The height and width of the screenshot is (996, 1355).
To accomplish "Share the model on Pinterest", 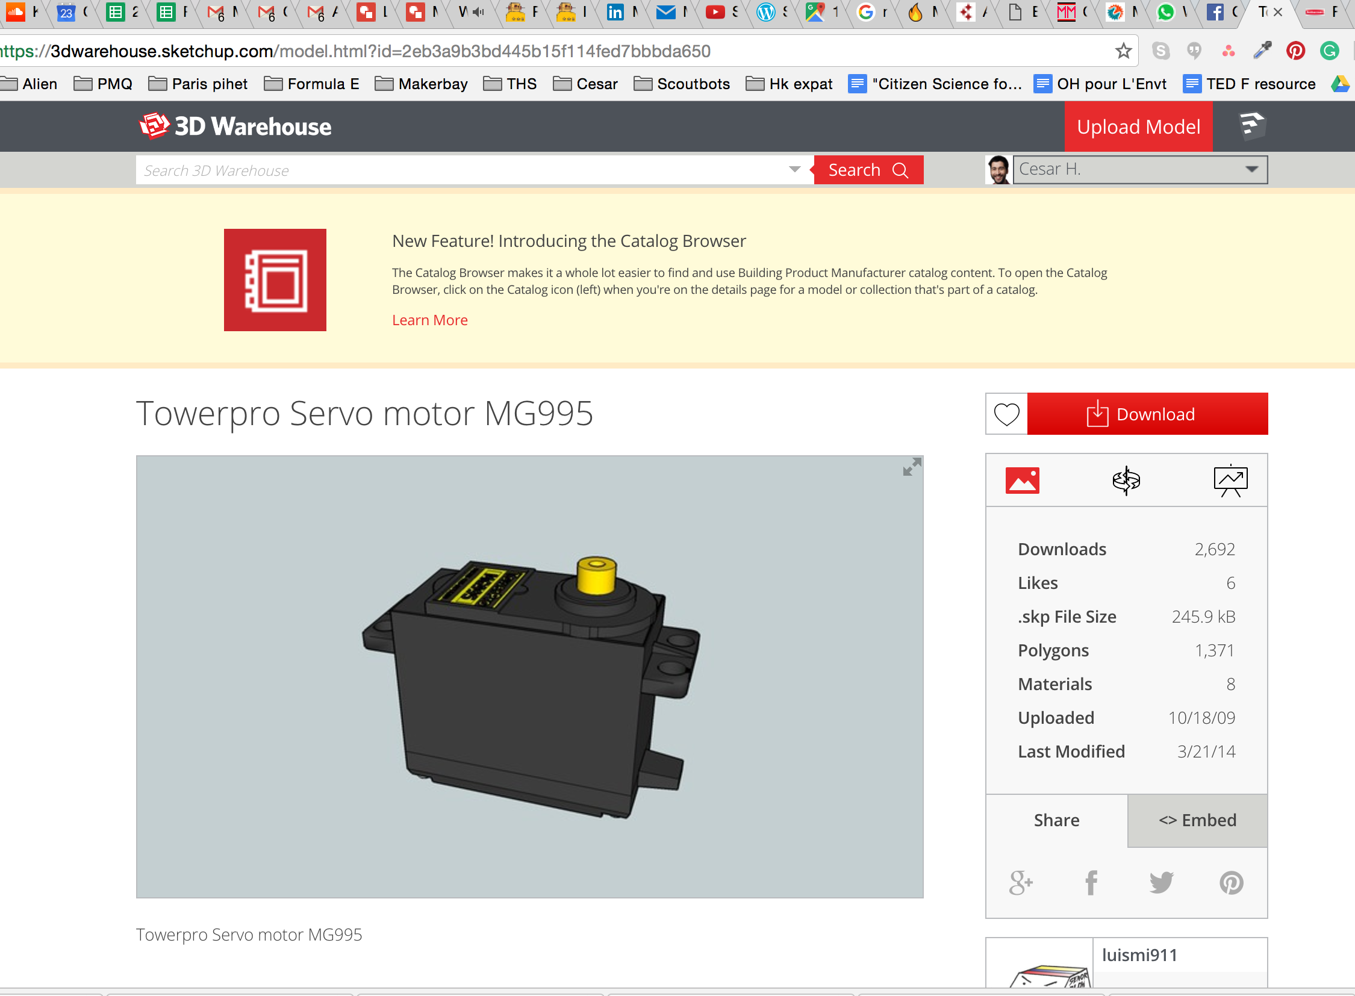I will click(x=1231, y=883).
